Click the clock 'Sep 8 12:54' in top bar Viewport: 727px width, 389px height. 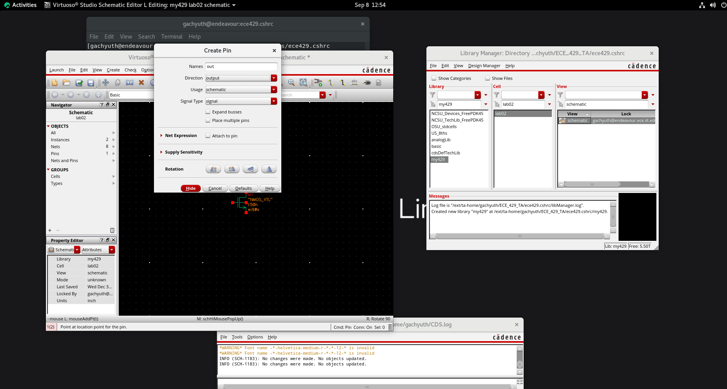coord(370,5)
